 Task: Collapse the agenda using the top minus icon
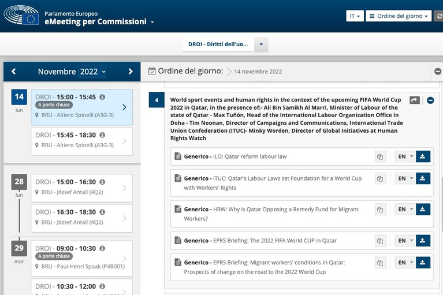click(x=438, y=72)
